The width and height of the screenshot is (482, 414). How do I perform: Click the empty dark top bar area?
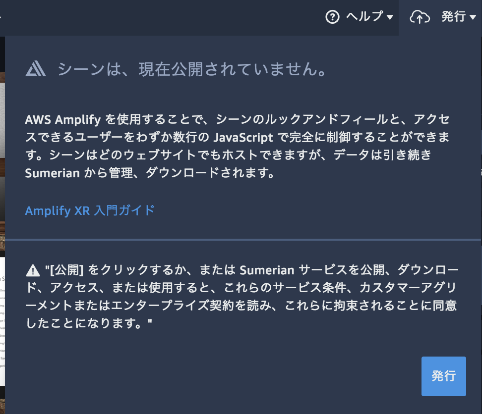(160, 17)
